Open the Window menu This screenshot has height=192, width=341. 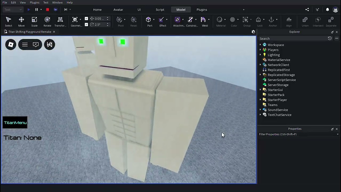pos(57,2)
